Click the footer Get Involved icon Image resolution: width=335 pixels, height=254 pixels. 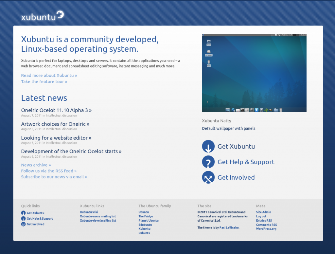[x=23, y=224]
